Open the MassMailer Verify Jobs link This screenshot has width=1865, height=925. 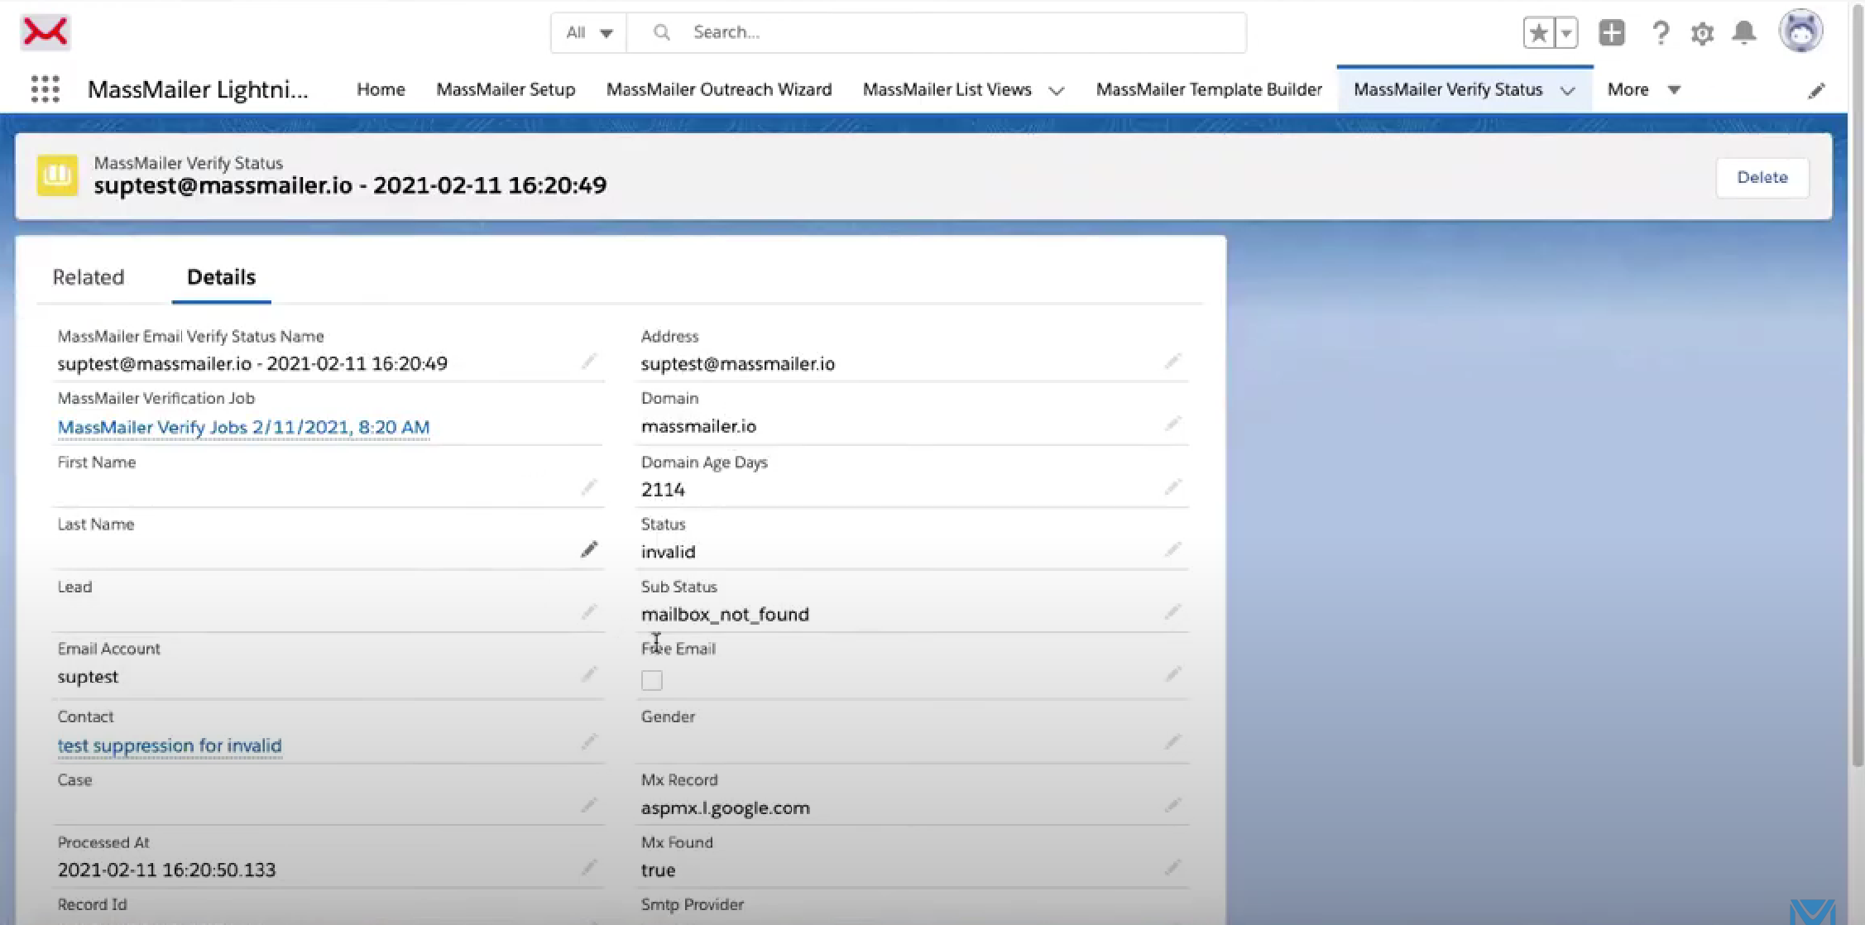243,427
